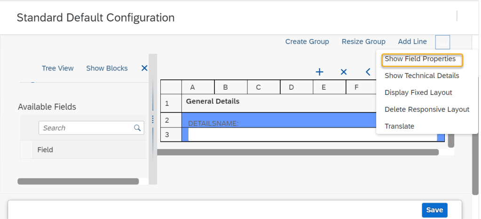Click Resize Group in the toolbar
Image resolution: width=481 pixels, height=219 pixels.
pyautogui.click(x=363, y=42)
